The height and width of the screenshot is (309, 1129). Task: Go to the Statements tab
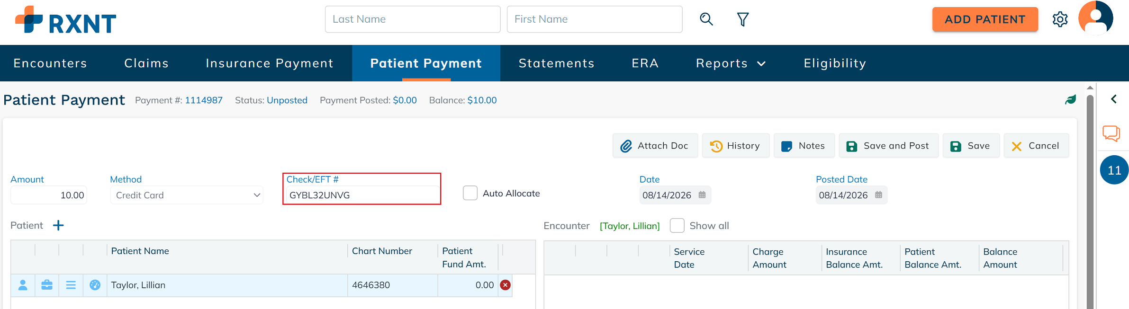click(x=557, y=63)
